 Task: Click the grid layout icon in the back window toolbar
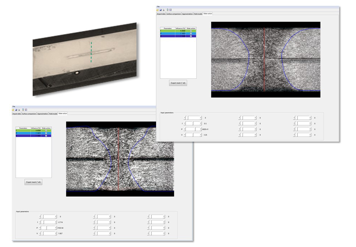[26, 110]
